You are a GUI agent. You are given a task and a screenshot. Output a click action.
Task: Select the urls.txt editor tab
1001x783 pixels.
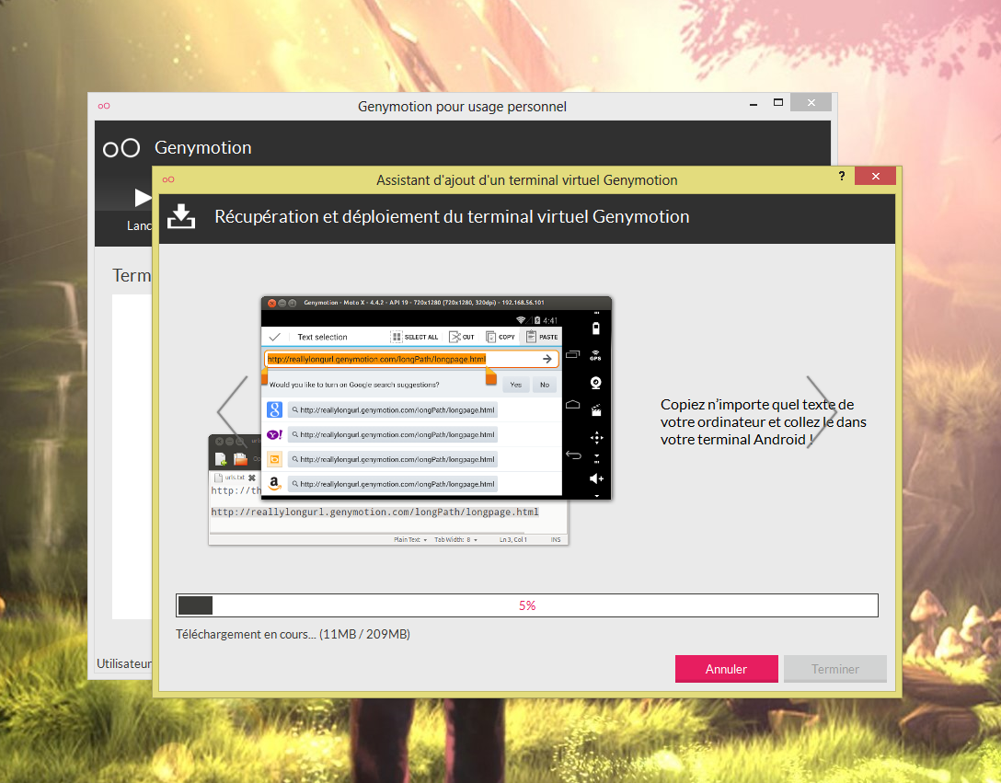click(234, 478)
